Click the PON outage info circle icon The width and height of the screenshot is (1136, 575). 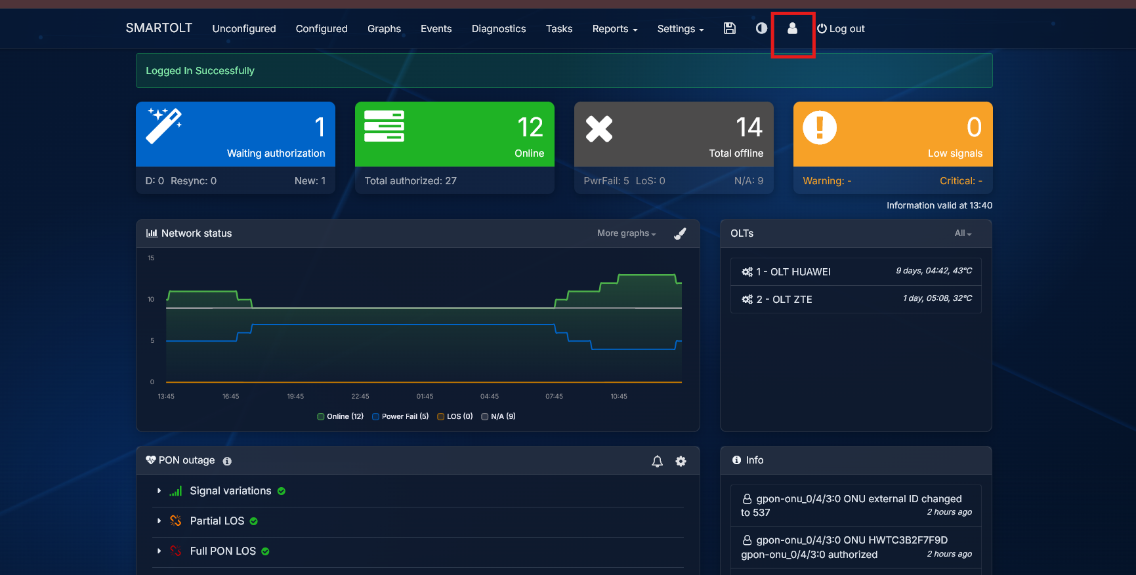(227, 461)
